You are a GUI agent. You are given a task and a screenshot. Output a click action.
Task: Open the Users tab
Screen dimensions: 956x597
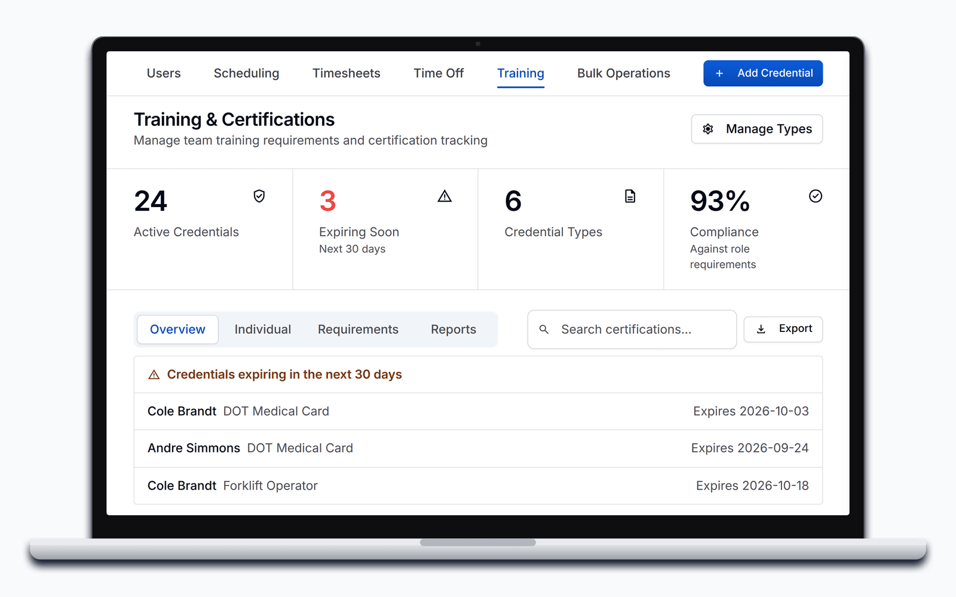(164, 73)
